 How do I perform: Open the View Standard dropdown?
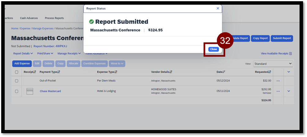[273, 64]
